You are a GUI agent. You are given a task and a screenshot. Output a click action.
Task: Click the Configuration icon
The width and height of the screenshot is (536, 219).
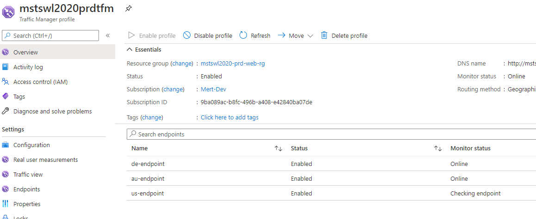(5, 145)
